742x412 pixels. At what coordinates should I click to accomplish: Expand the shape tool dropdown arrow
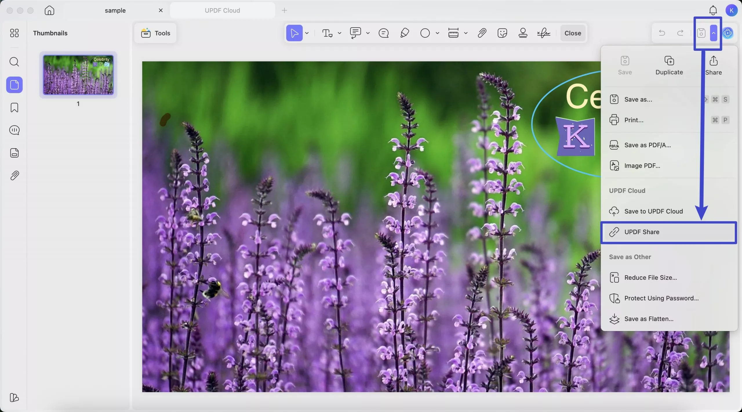pyautogui.click(x=437, y=33)
